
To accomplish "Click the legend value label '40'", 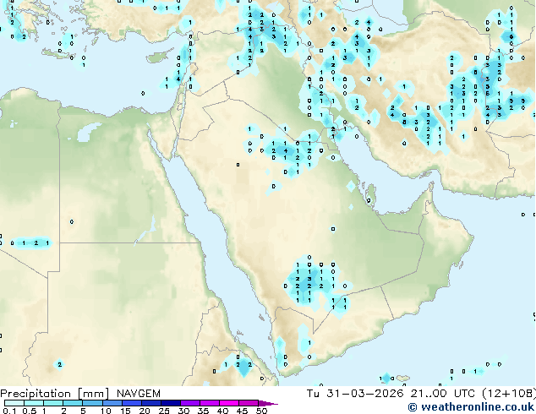I will (x=222, y=411).
